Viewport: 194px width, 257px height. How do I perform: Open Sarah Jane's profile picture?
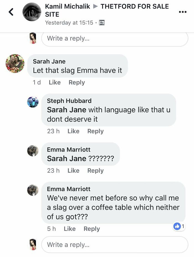15,63
